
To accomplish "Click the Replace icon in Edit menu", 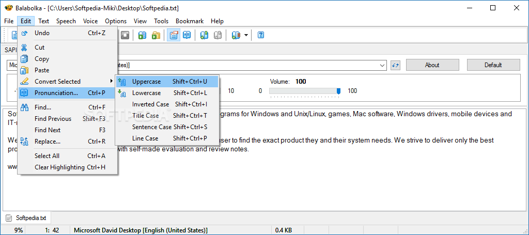I will [x=24, y=142].
